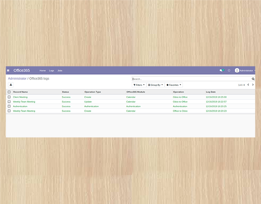
Task: Open the Weekly Team Meeting Update record
Action: click(24, 102)
